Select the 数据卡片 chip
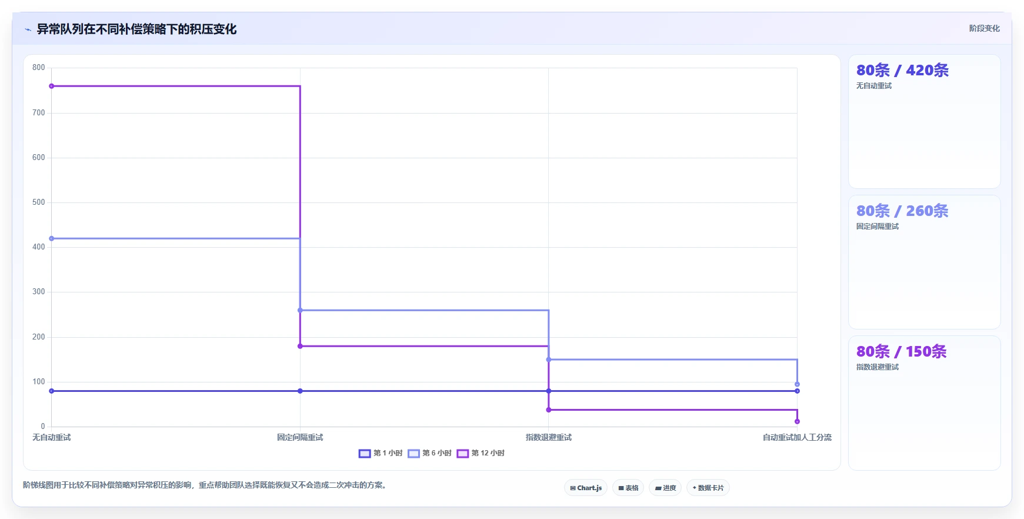 point(708,488)
